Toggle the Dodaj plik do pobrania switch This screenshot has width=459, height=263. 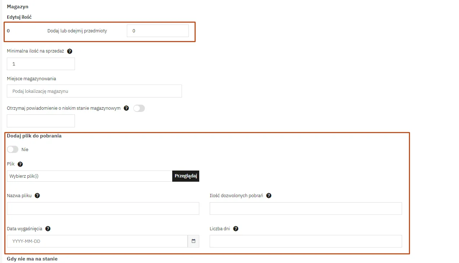coord(13,149)
